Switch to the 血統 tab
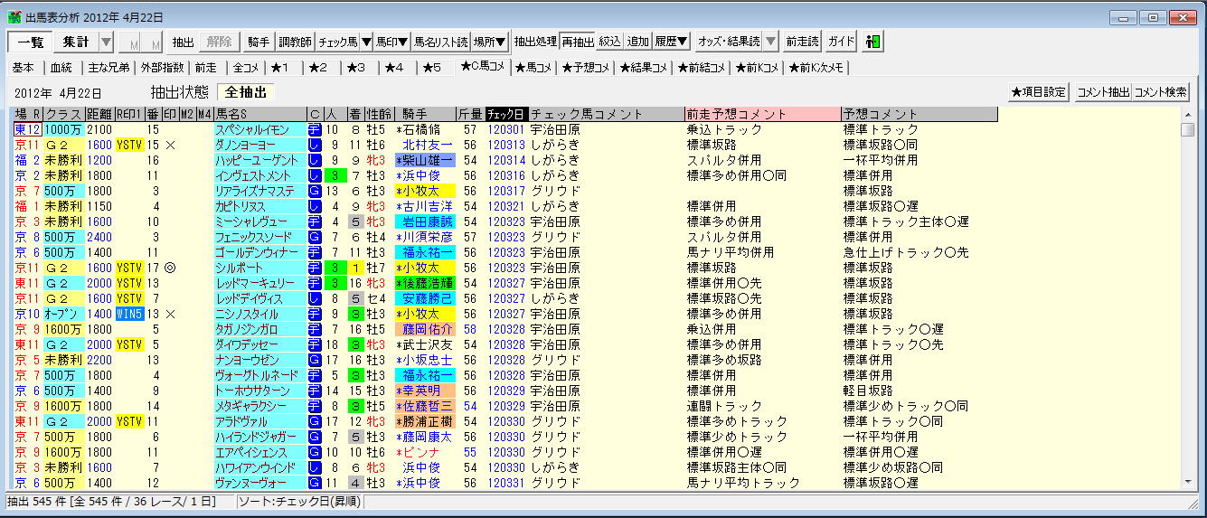 (x=61, y=68)
